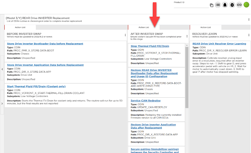Open the three-dot menu for REAR Drive INVERTER Replacement
Image resolution: width=251 pixels, height=153 pixels.
249,20
